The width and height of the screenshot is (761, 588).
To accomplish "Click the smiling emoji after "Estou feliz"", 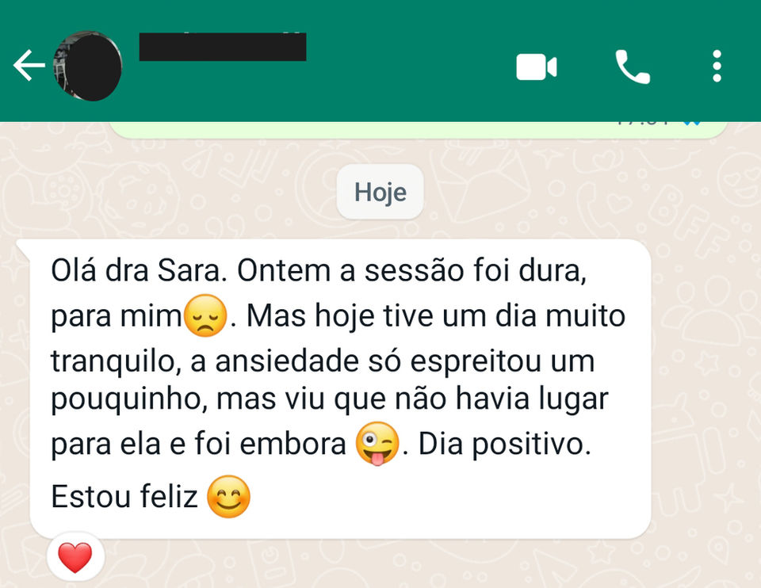I will [x=228, y=496].
